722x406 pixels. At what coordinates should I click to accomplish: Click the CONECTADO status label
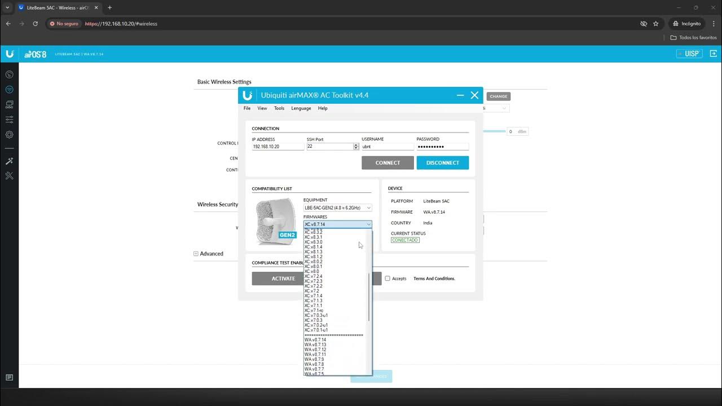click(405, 240)
